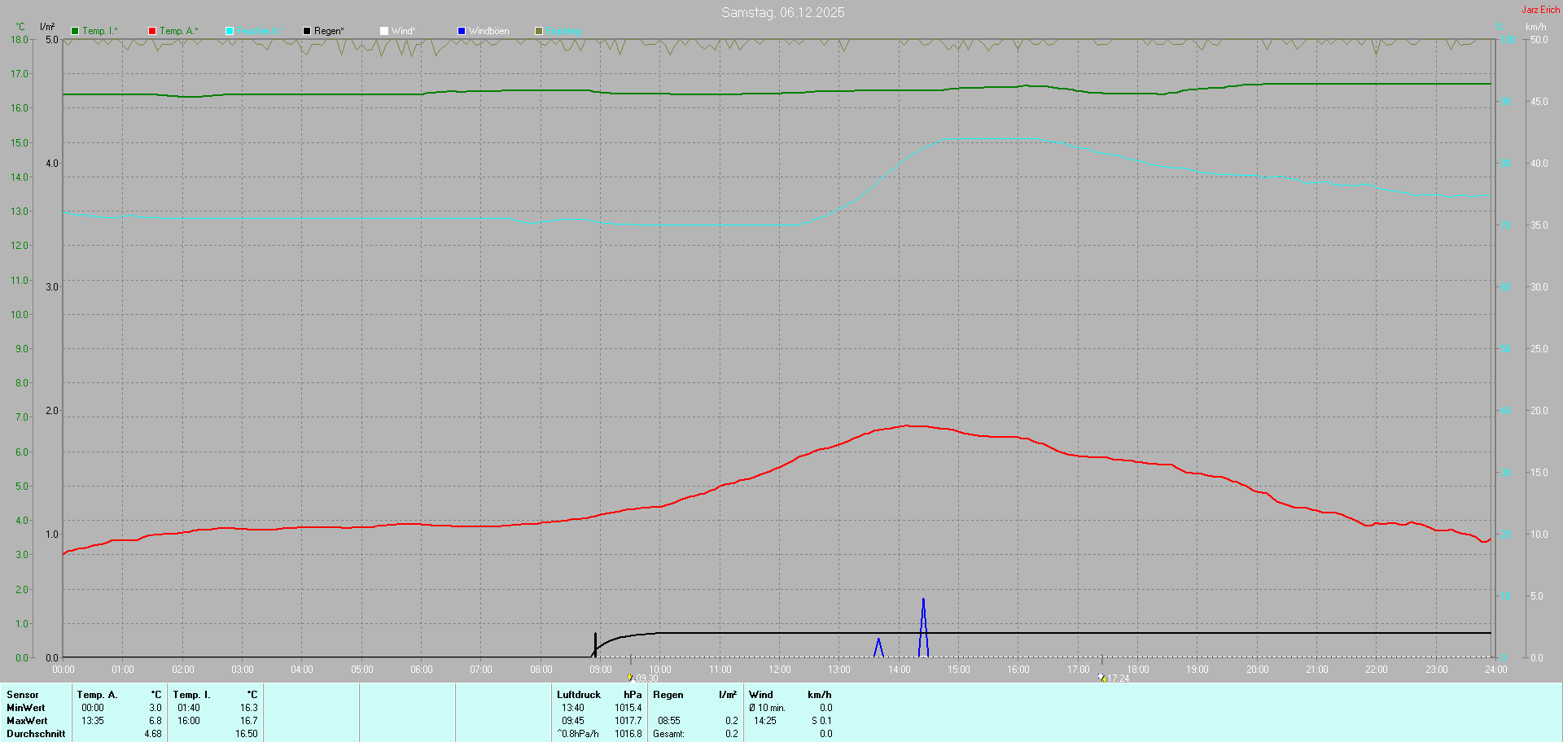
Task: Click the sunrise marker at 09:30
Action: 630,677
